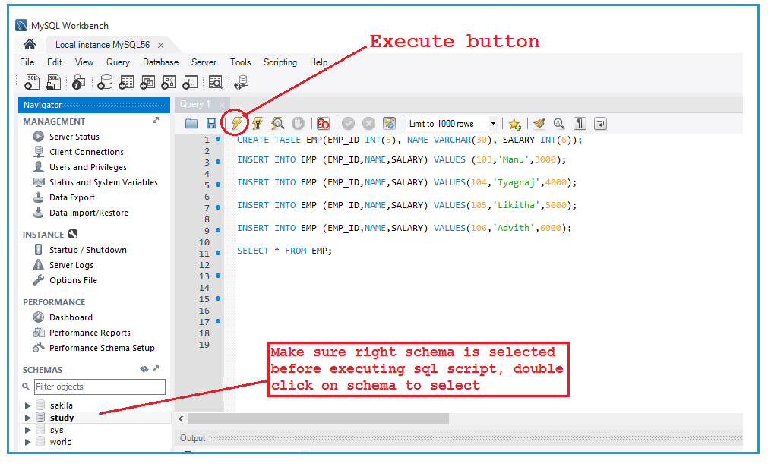Expand the sakila schema entry
Viewport: 768px width, 467px height.
pyautogui.click(x=28, y=405)
